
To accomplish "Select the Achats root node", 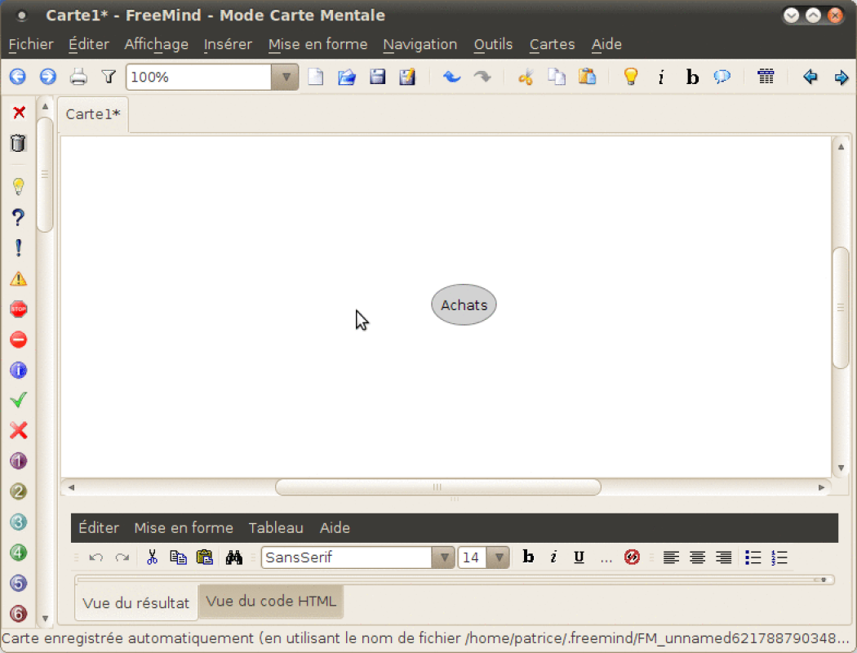I will click(464, 305).
